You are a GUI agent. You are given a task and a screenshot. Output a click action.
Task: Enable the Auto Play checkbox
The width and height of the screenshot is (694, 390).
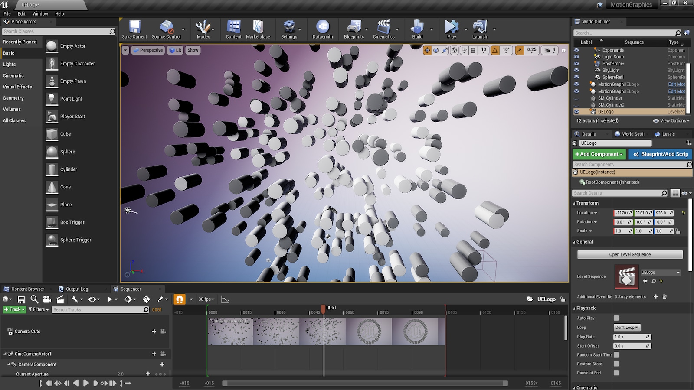[615, 318]
